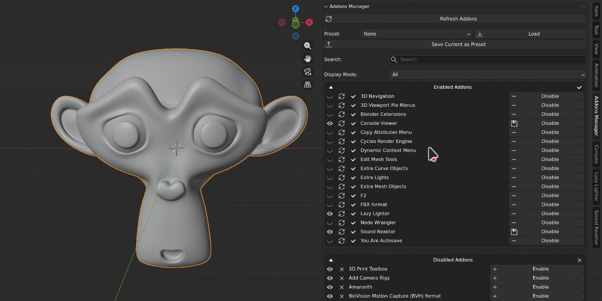The image size is (602, 301).
Task: Reload the F2 addon icon
Action: pos(342,196)
